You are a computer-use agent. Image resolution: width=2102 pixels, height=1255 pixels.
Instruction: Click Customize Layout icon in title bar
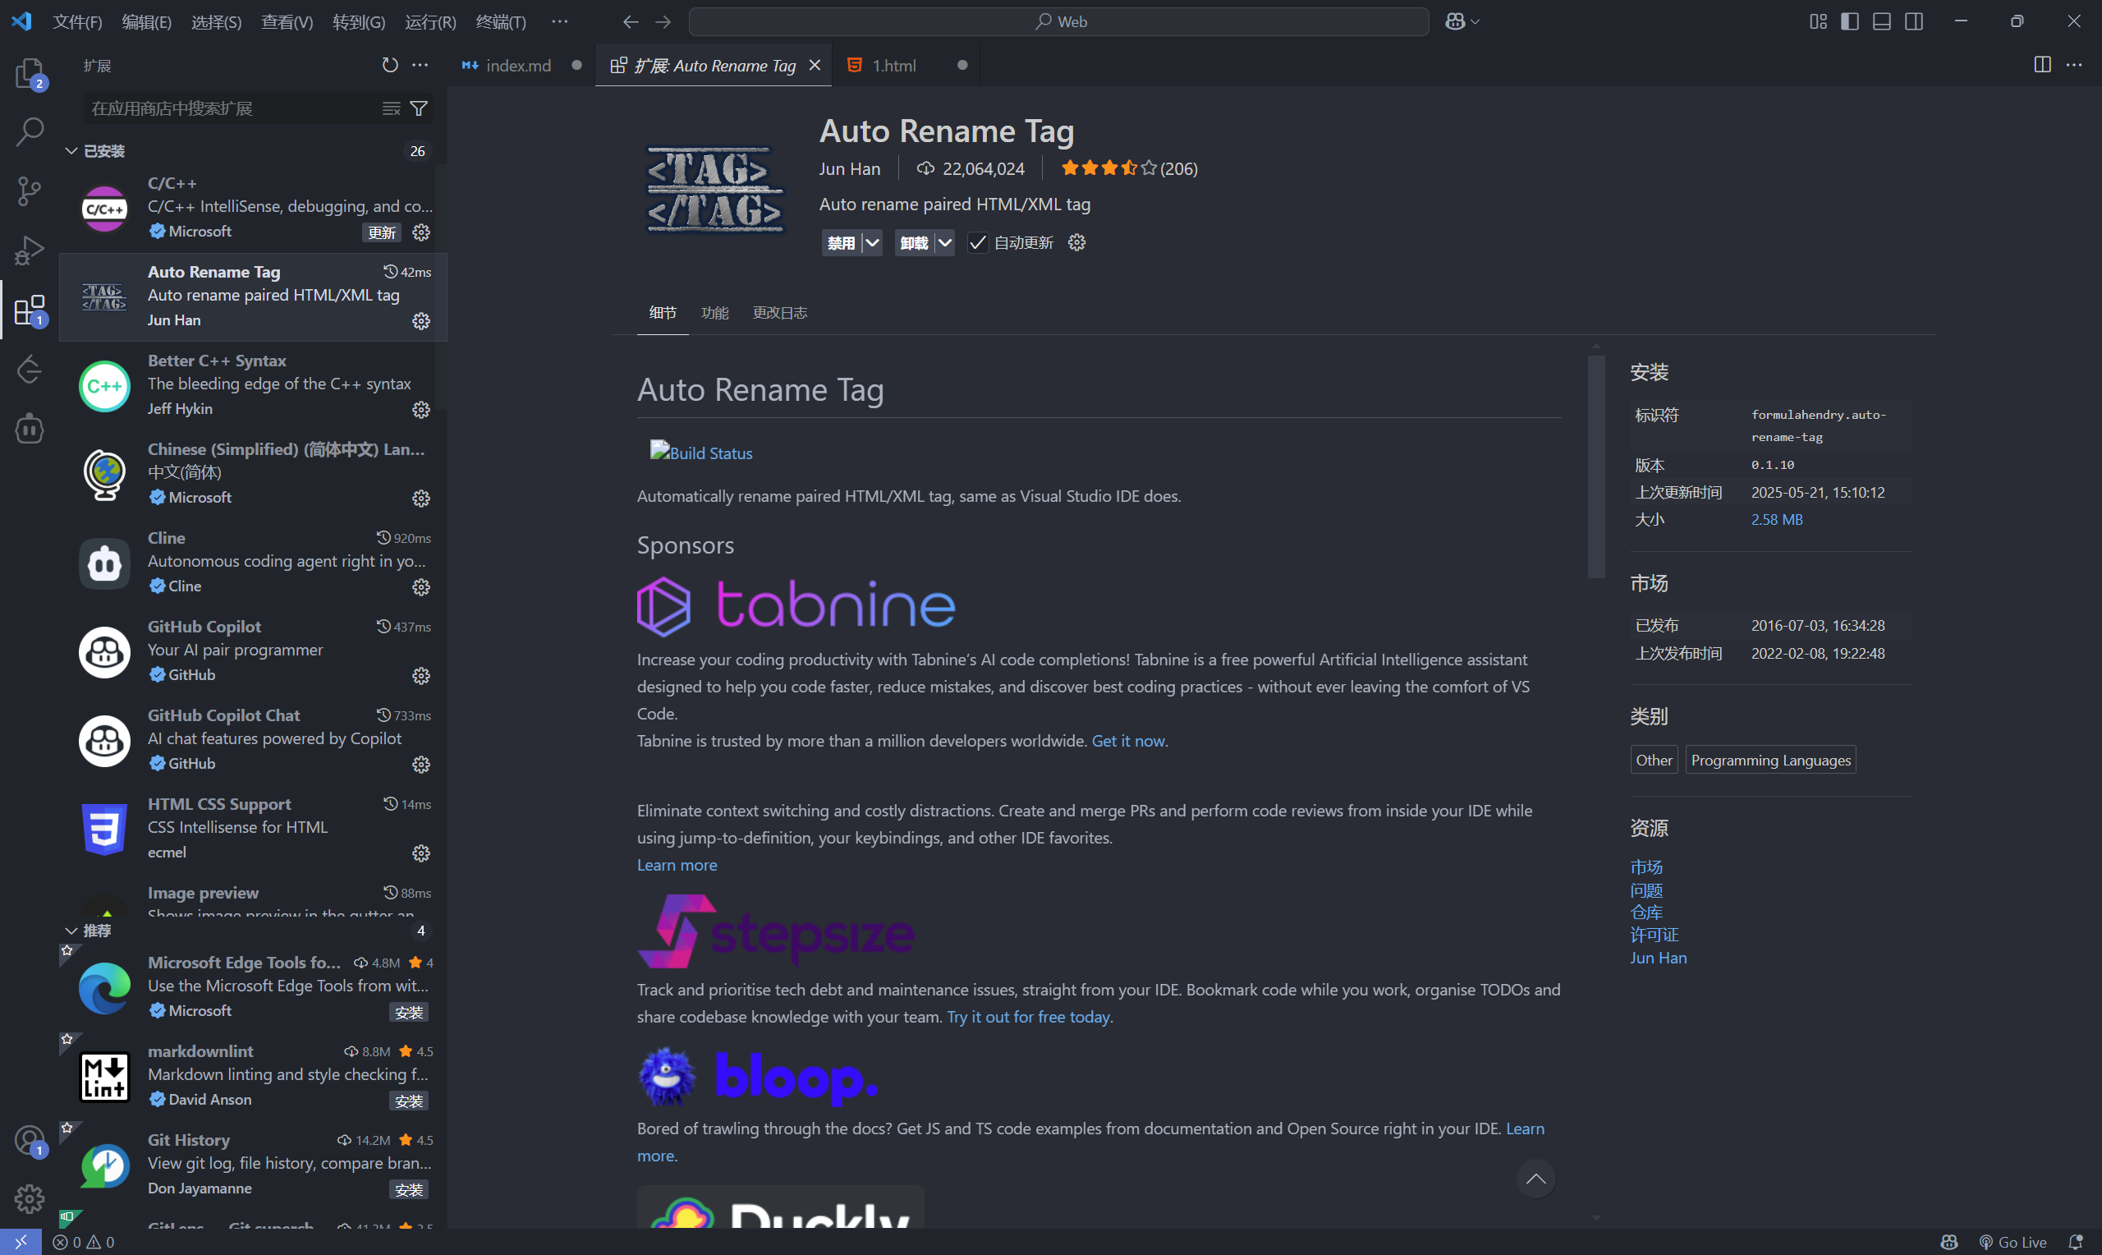point(1818,21)
